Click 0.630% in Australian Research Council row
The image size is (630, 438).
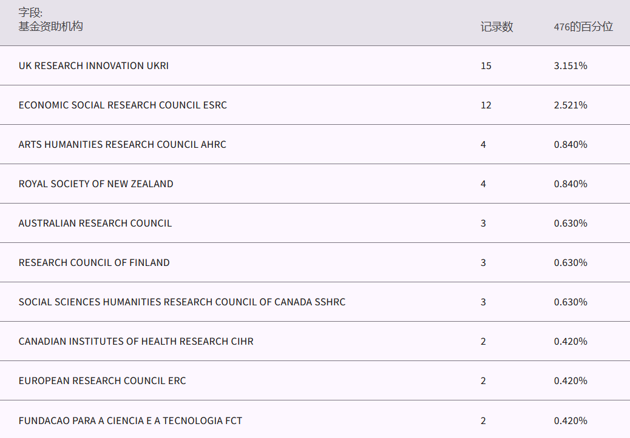point(571,223)
